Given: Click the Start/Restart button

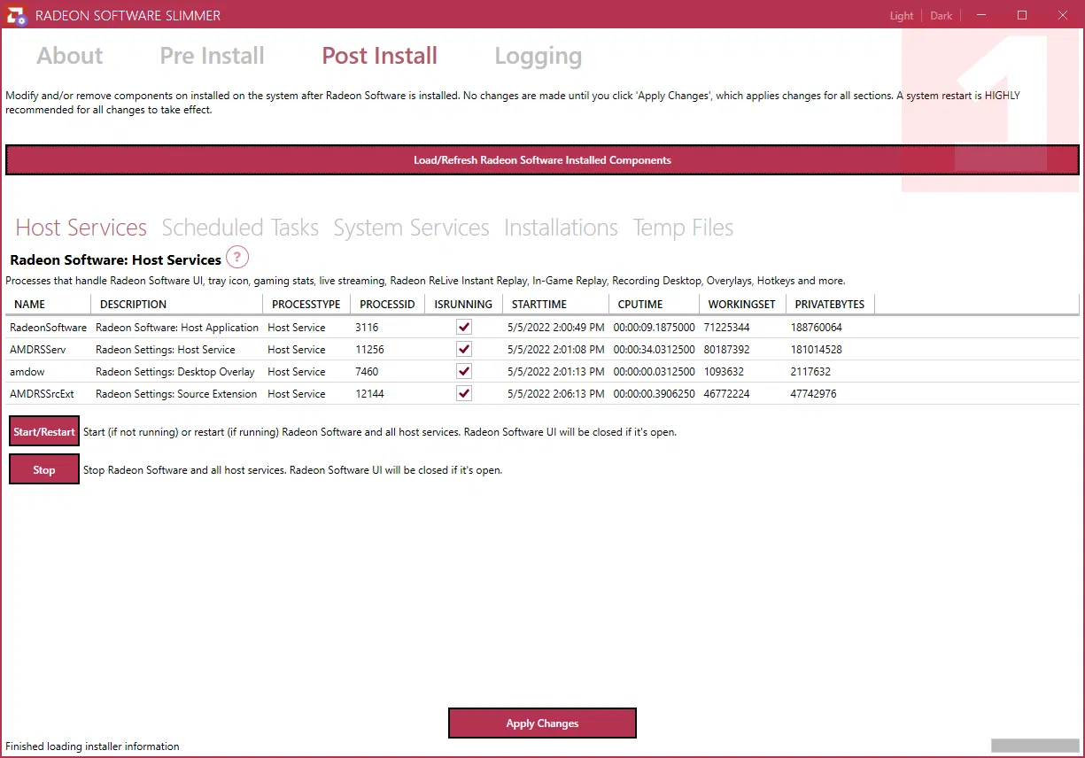Looking at the screenshot, I should [44, 432].
